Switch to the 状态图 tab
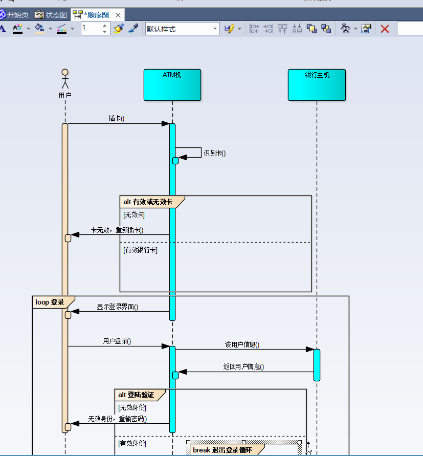The height and width of the screenshot is (456, 423). coord(51,15)
